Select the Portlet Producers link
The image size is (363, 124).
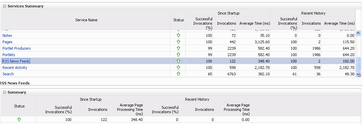tap(16, 49)
